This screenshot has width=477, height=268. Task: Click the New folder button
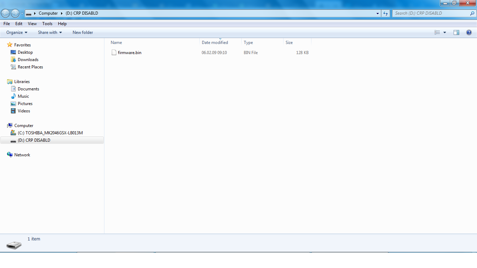[x=83, y=32]
